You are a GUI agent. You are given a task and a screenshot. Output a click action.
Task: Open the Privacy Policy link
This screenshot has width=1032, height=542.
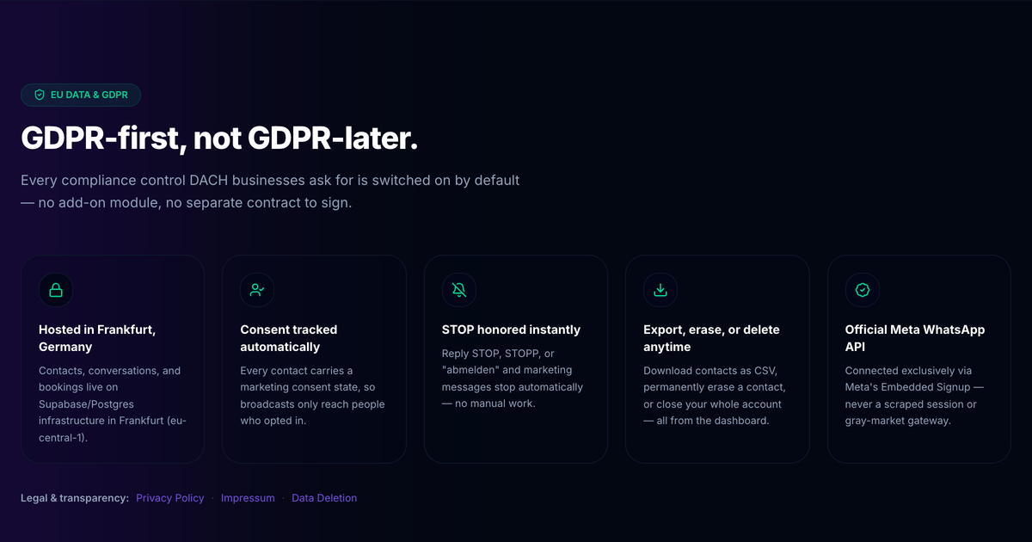tap(170, 498)
